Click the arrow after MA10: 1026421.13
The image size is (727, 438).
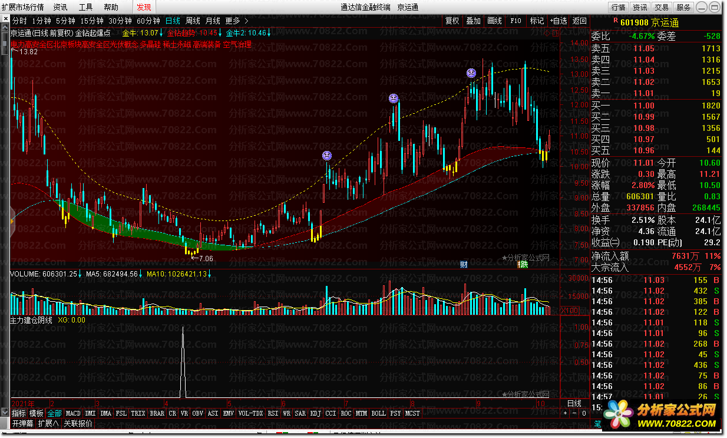pos(210,274)
